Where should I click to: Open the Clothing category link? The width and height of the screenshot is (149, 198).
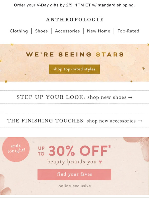pyautogui.click(x=19, y=31)
